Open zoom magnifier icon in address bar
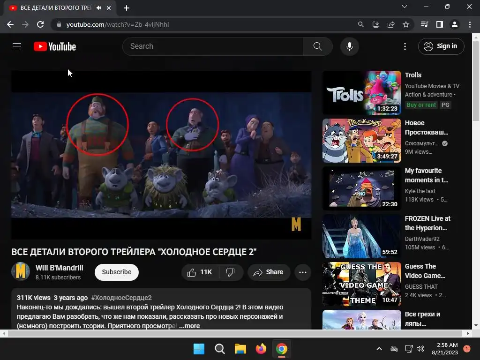Image resolution: width=480 pixels, height=360 pixels. pyautogui.click(x=361, y=24)
